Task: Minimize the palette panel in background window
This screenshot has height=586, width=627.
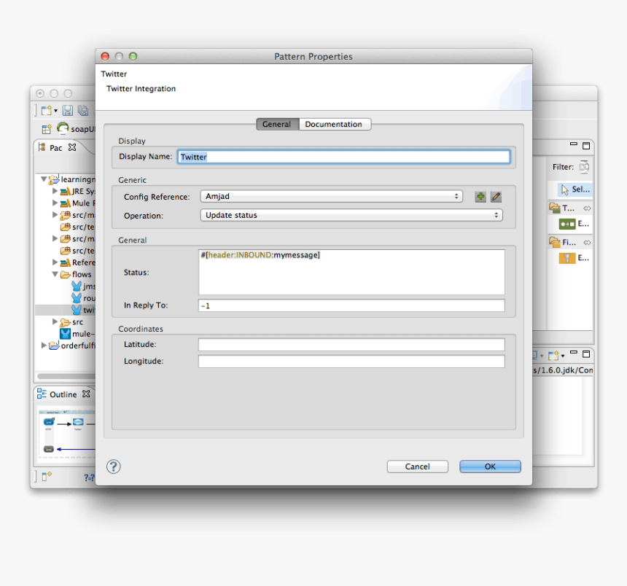Action: 574,144
